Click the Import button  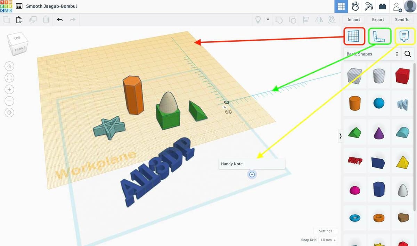pos(354,19)
